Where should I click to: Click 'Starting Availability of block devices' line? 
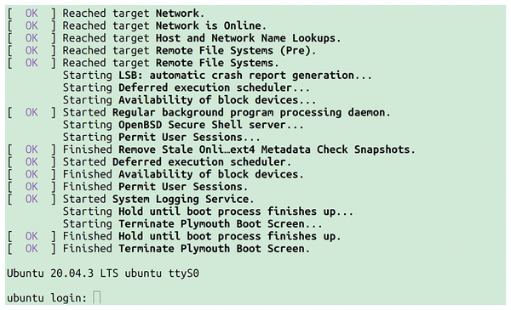pos(189,100)
